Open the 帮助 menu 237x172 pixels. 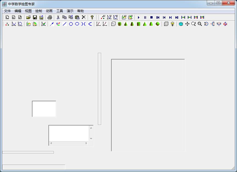[80, 11]
